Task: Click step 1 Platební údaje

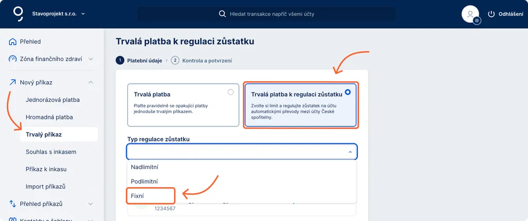Action: coord(139,61)
